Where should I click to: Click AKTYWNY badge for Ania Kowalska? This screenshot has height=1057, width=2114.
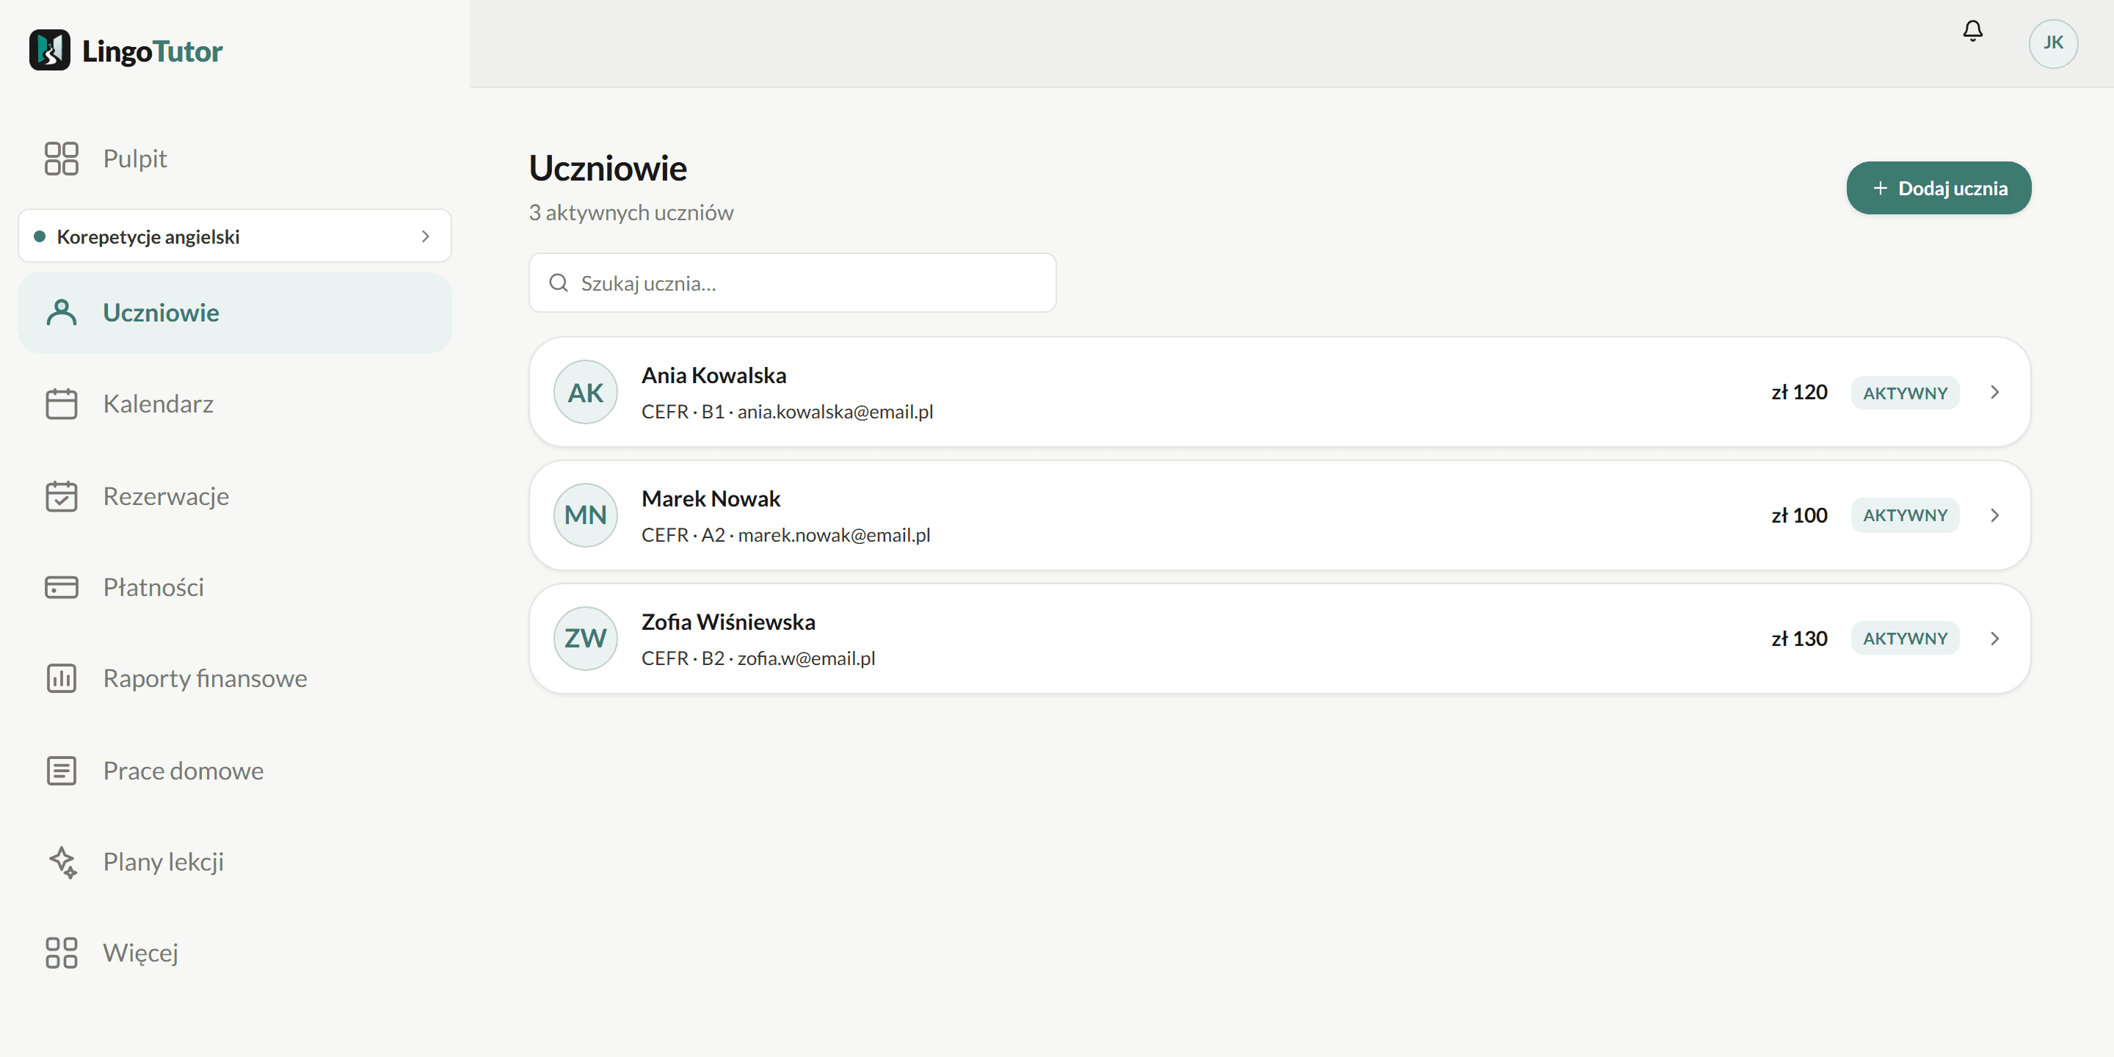click(1905, 392)
